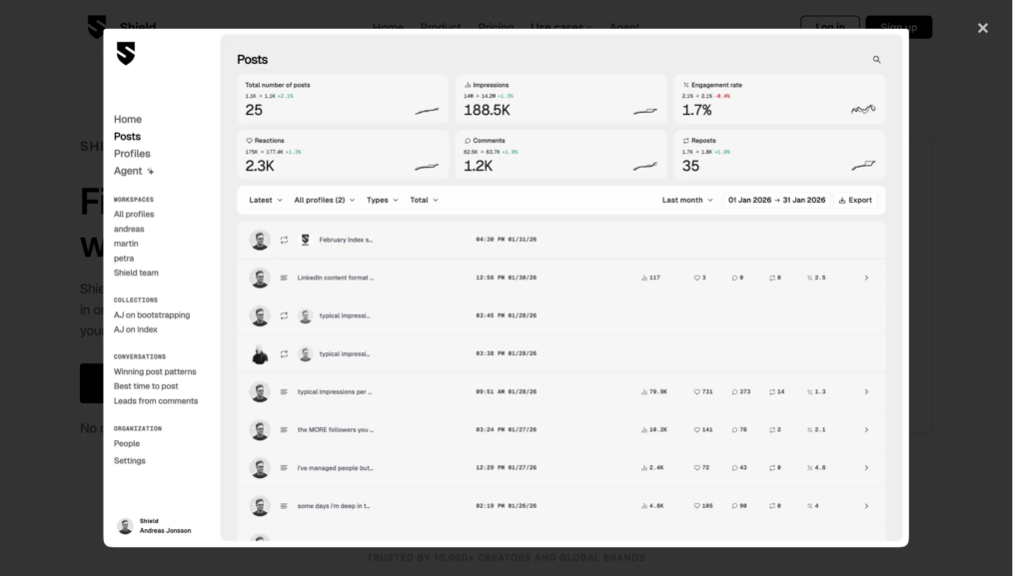Open Leads from comments conversation

point(155,400)
